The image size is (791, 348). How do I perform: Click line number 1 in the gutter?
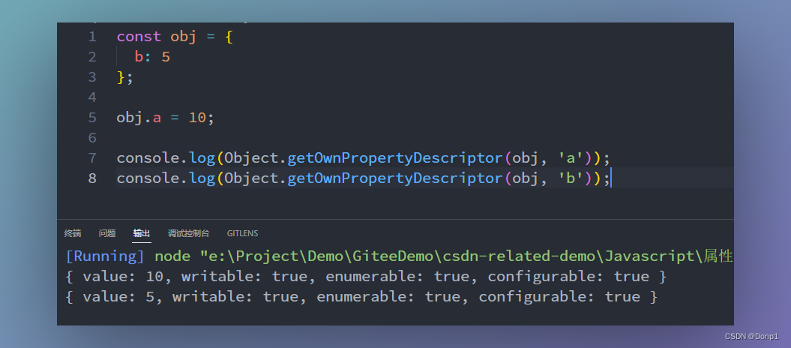coord(91,37)
